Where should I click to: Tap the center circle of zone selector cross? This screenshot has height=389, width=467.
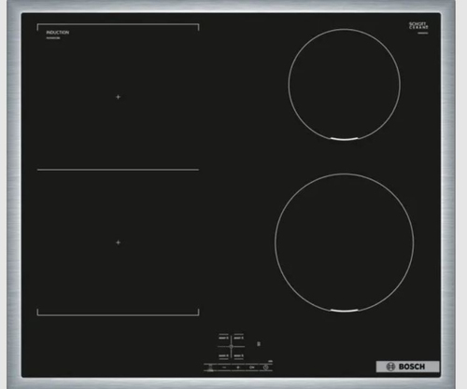pos(231,346)
